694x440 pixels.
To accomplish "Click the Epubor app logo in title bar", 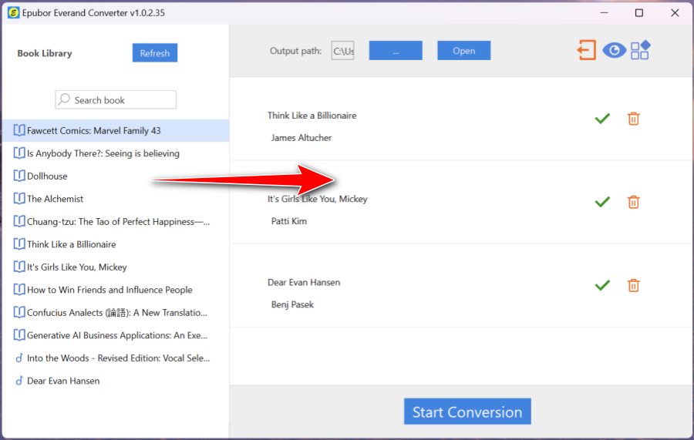I will 13,12.
